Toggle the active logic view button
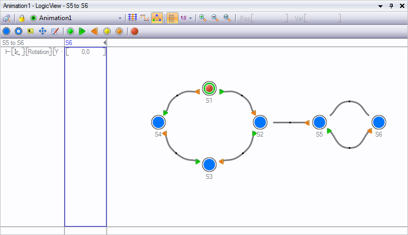The width and height of the screenshot is (408, 235). (x=157, y=18)
